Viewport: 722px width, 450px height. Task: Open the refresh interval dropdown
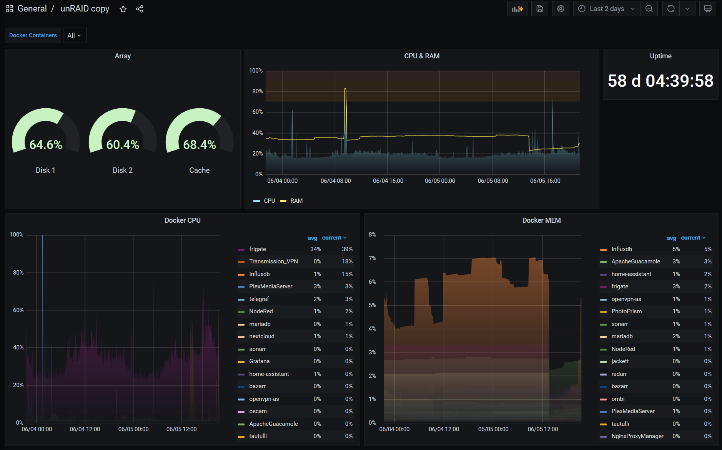[x=687, y=8]
